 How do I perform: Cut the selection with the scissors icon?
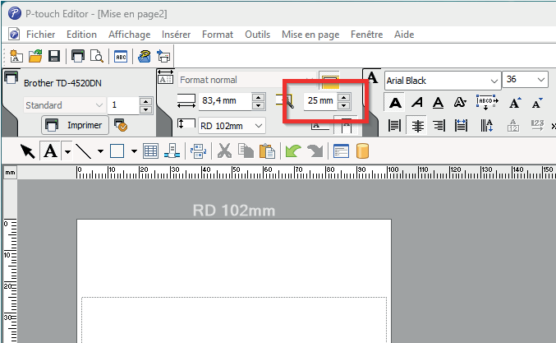click(x=224, y=151)
